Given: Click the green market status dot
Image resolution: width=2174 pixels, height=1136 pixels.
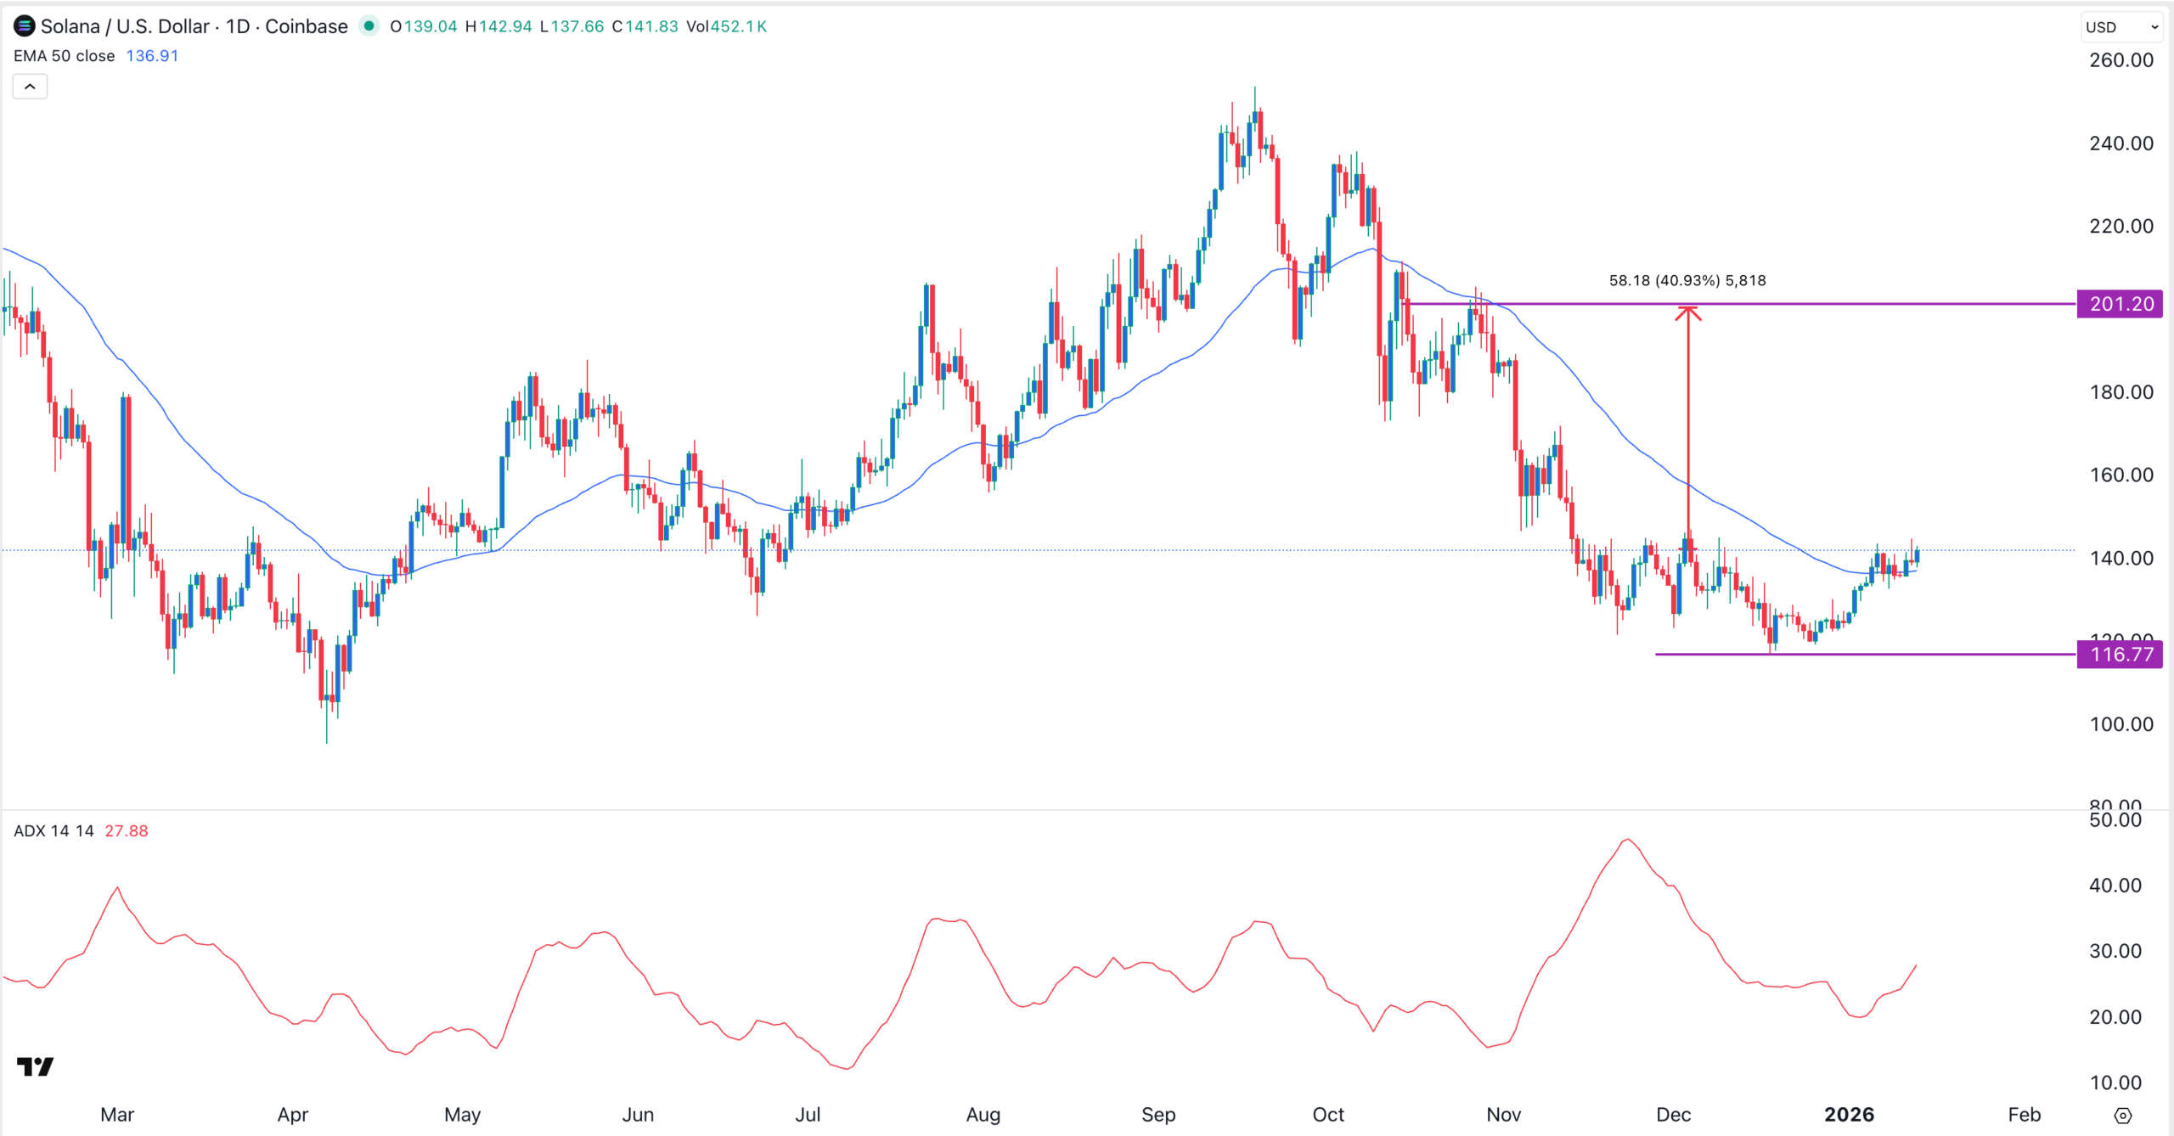Looking at the screenshot, I should (x=369, y=26).
